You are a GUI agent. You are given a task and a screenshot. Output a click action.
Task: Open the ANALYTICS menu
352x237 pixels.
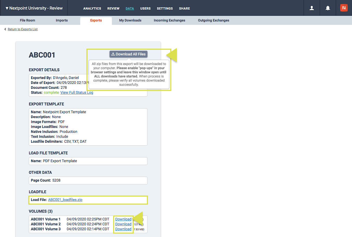[92, 8]
